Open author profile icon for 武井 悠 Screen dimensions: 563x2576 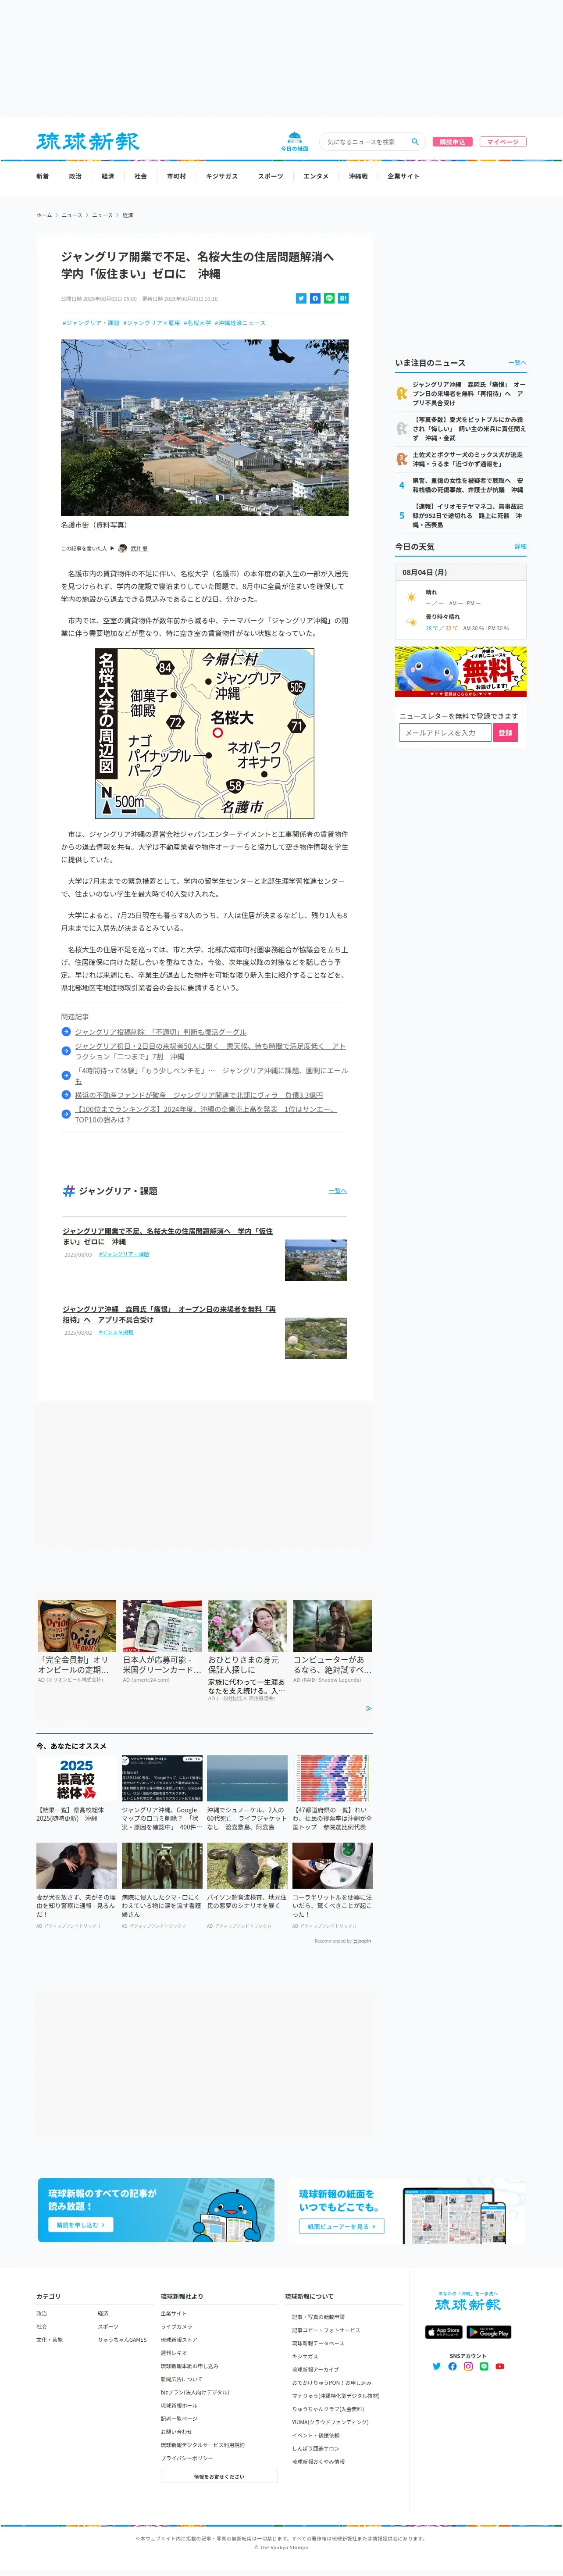[123, 548]
